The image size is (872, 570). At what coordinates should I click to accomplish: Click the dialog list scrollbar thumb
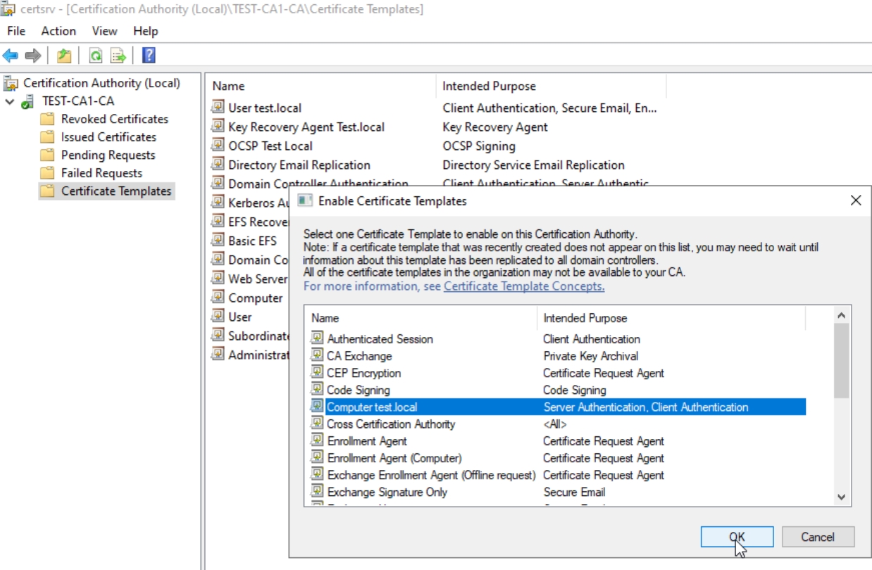pos(842,361)
